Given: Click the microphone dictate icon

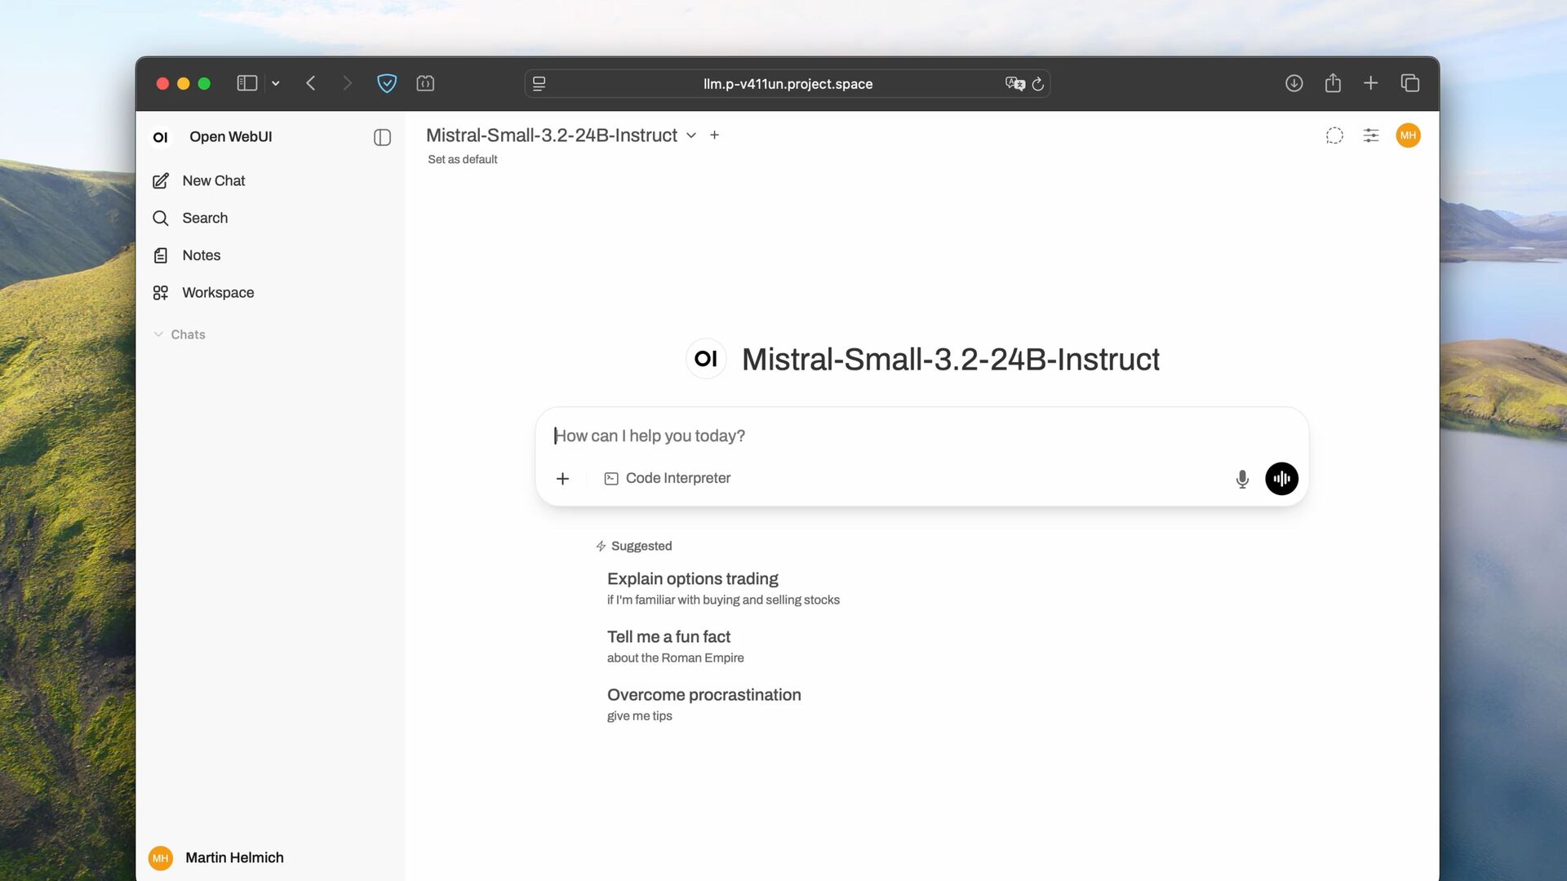Looking at the screenshot, I should [1242, 479].
